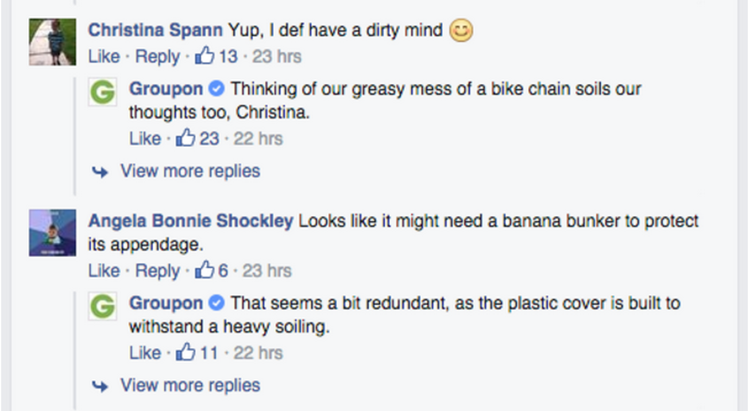Click Angela Bonnie Shockley's profile picture thumbnail
This screenshot has height=411, width=749.
click(x=52, y=232)
